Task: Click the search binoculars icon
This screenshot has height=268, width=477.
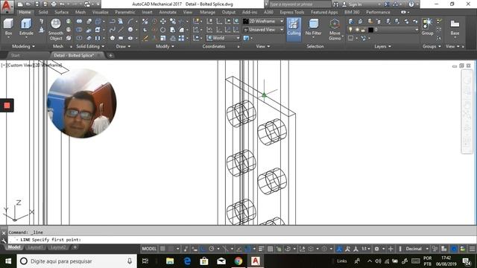Action: [x=336, y=4]
